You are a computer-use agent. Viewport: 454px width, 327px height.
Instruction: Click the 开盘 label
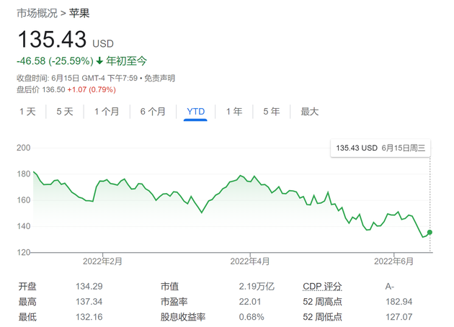coord(27,287)
